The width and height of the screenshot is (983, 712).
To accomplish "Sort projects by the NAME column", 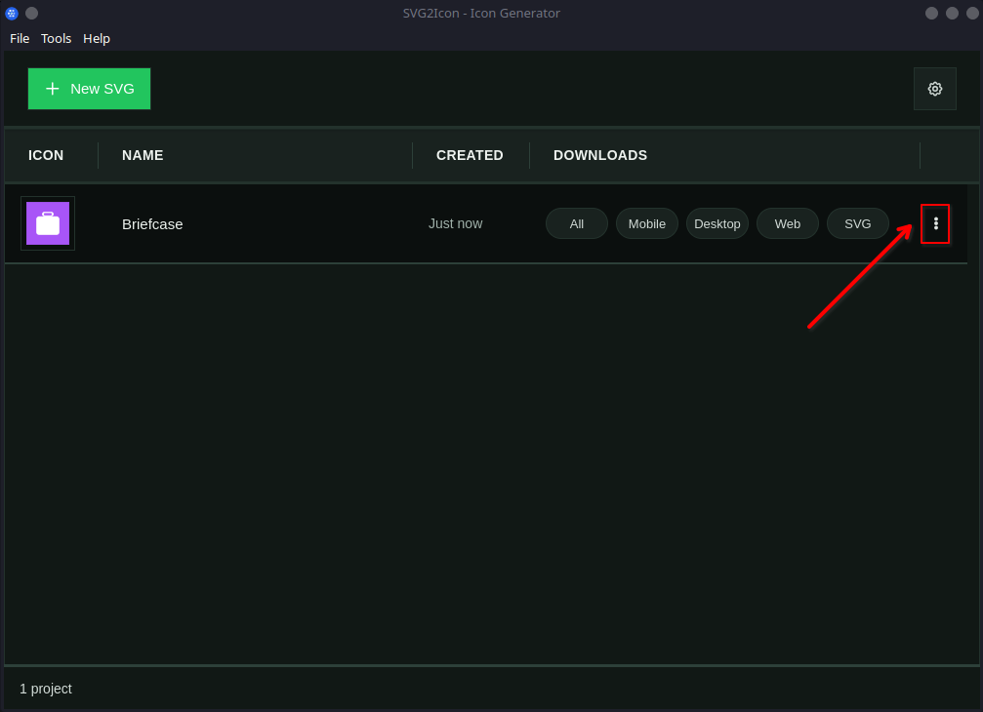I will tap(143, 155).
